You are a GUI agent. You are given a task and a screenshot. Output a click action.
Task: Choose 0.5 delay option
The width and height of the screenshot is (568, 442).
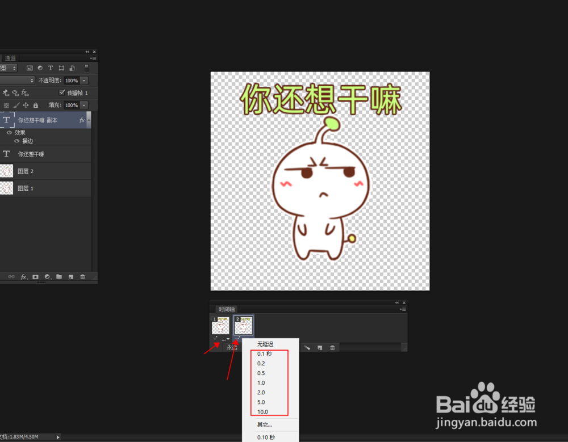coord(270,373)
